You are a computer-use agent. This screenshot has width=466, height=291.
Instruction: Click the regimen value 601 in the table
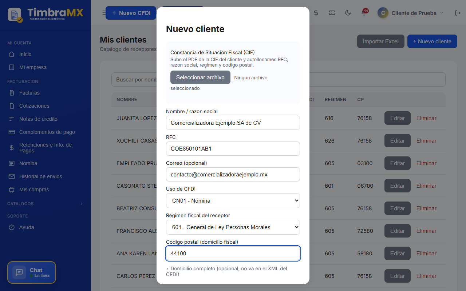coord(329,186)
